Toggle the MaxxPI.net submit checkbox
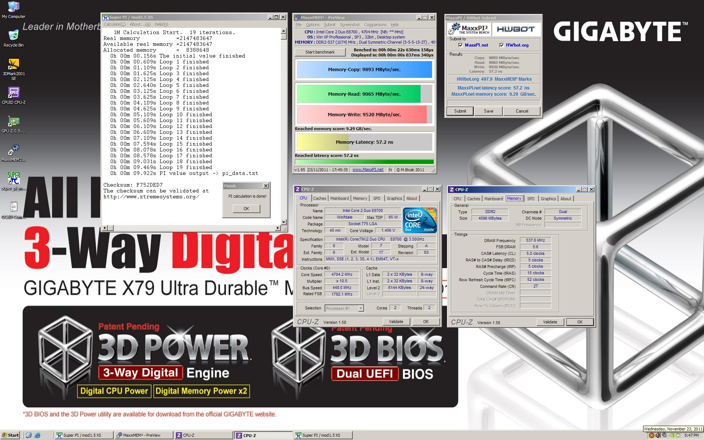 [x=461, y=45]
